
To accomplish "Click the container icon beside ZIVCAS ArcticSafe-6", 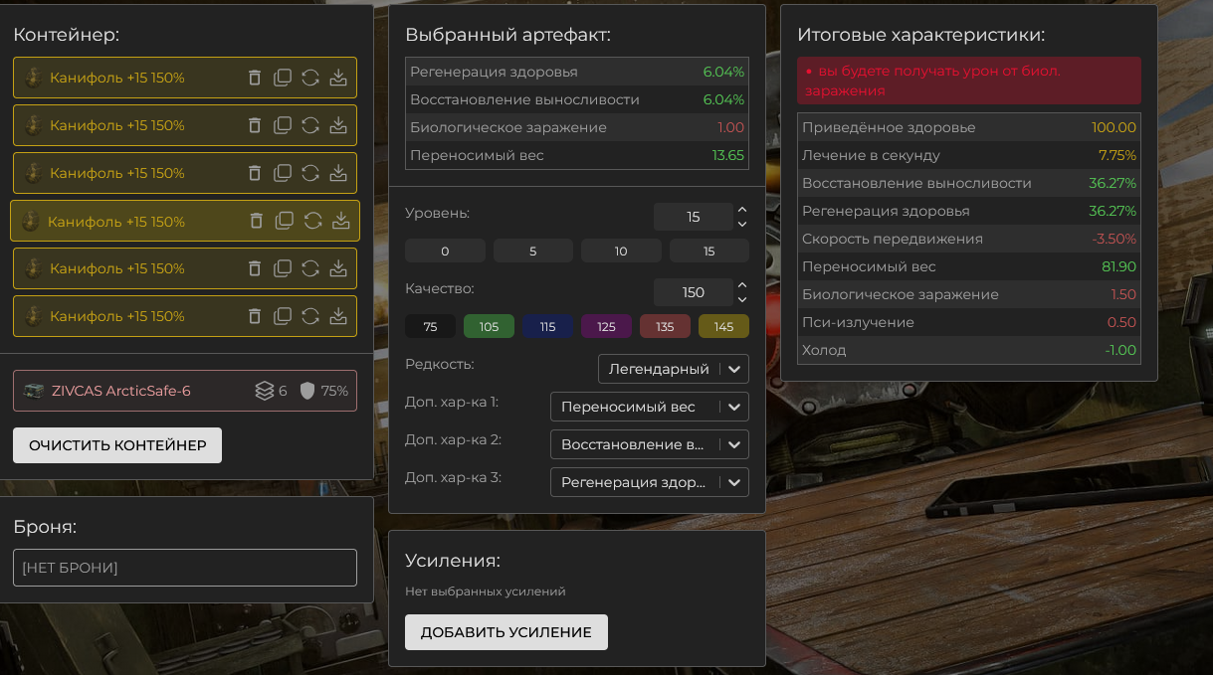I will pos(34,391).
